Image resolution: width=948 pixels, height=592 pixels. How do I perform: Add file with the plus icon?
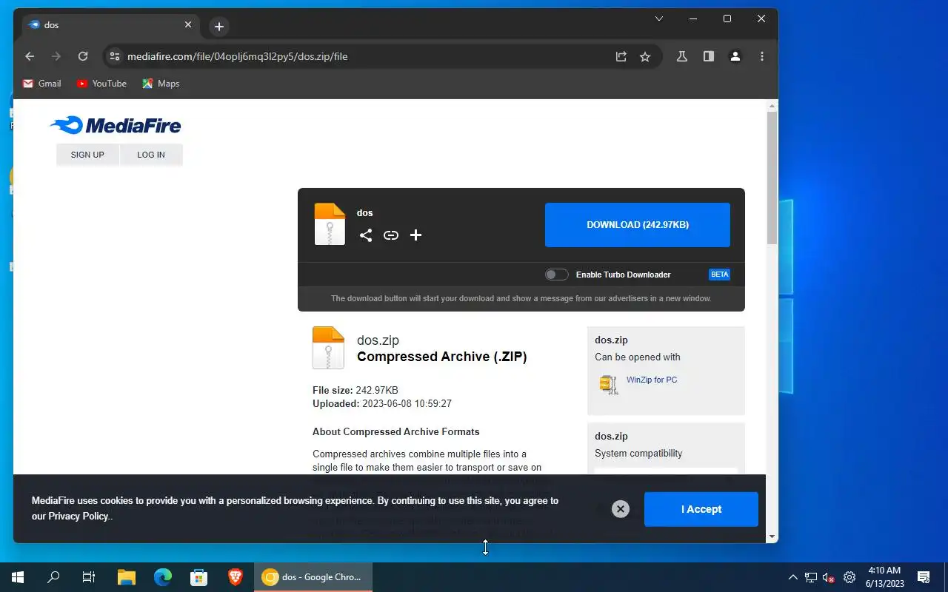pos(416,235)
